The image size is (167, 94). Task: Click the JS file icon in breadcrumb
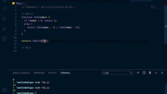[x=14, y=3]
